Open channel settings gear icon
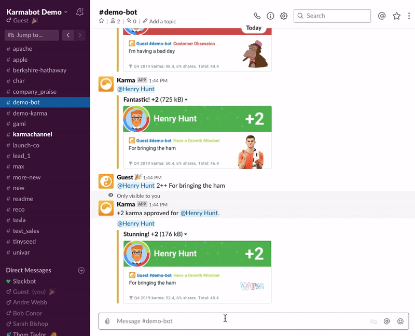This screenshot has height=336, width=415. tap(284, 16)
